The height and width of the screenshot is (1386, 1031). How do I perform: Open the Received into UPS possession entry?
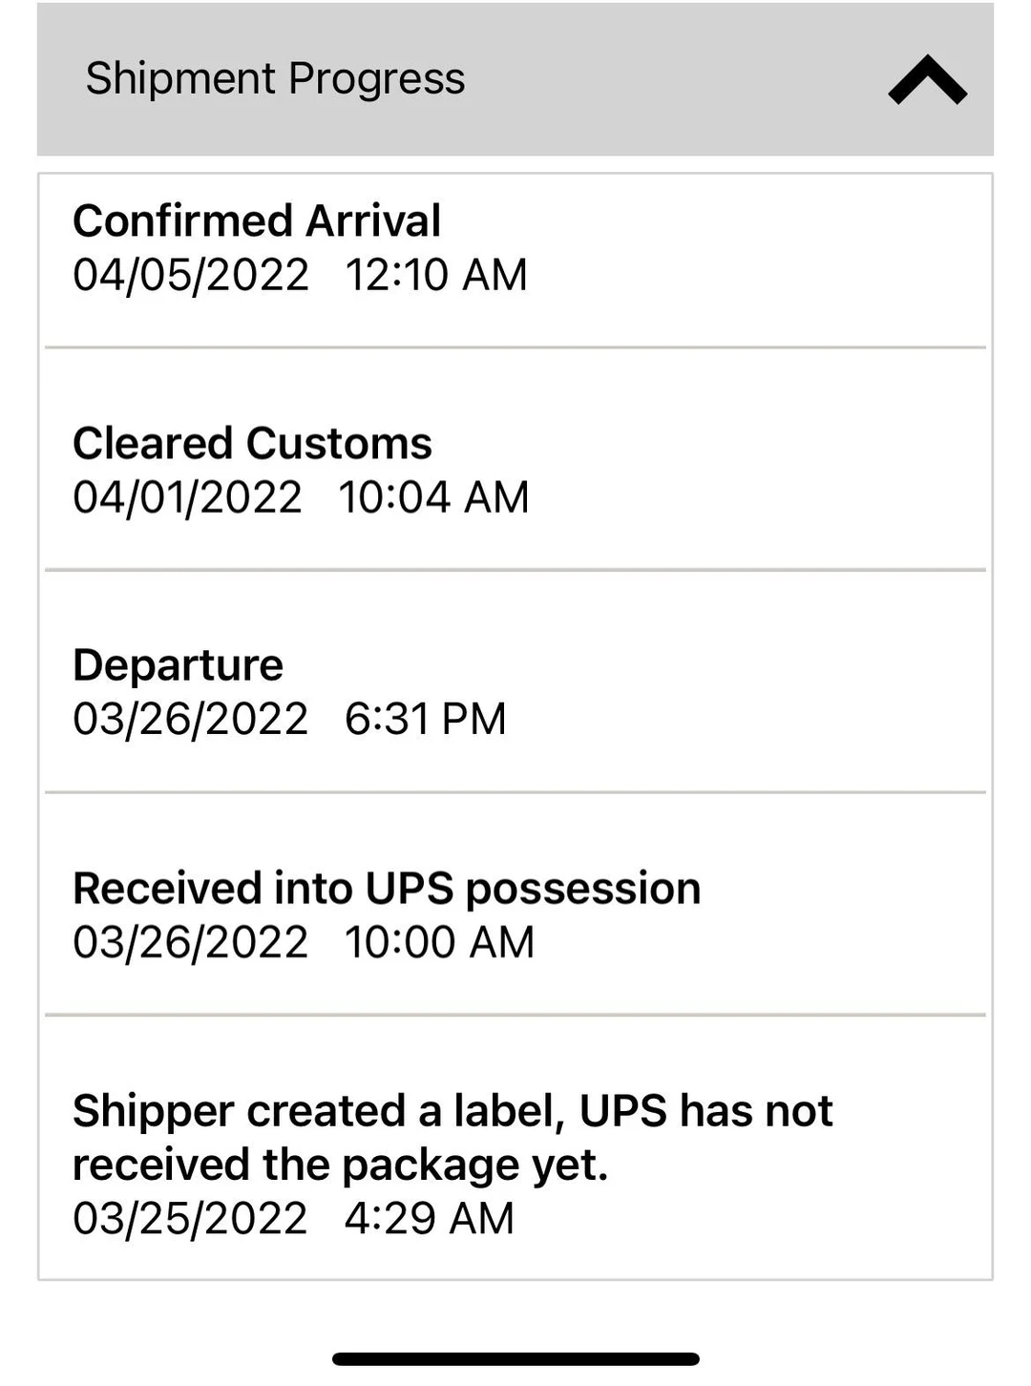point(382,914)
